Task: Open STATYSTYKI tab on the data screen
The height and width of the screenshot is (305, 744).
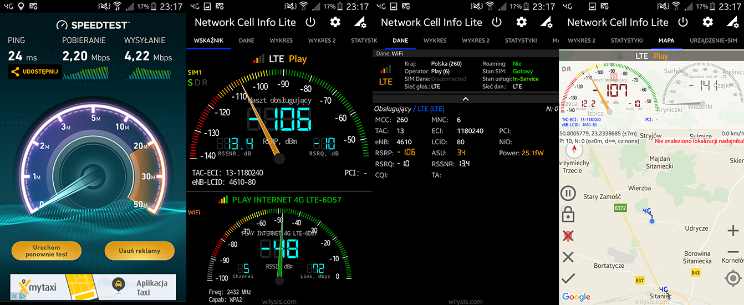Action: [x=521, y=41]
